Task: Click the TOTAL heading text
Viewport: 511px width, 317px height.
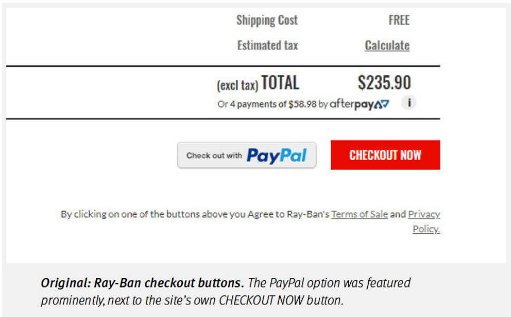Action: click(280, 83)
